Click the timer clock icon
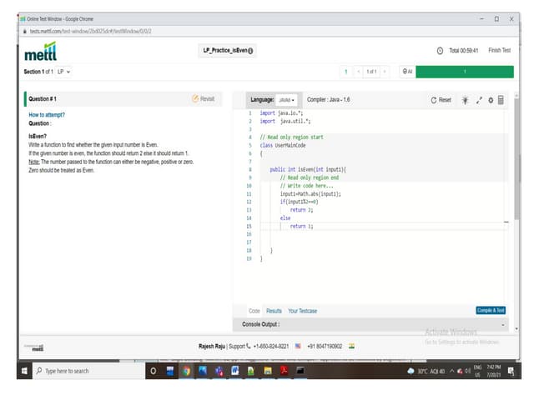Viewport: 534px width, 400px height. click(441, 51)
